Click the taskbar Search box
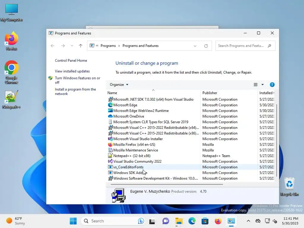The image size is (304, 228). (113, 221)
